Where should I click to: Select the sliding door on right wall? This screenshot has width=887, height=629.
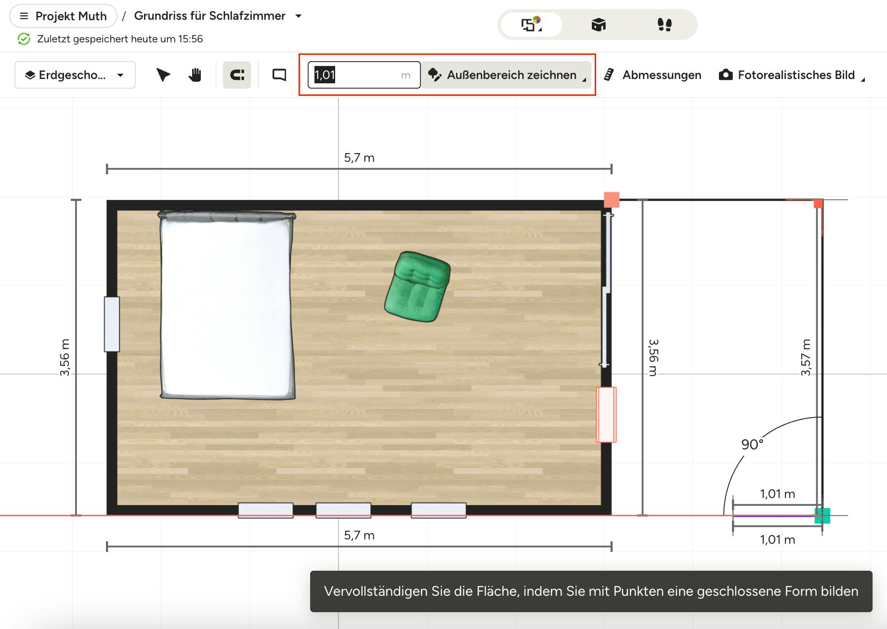pyautogui.click(x=607, y=289)
